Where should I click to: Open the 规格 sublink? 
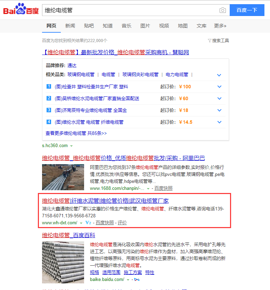(95, 272)
